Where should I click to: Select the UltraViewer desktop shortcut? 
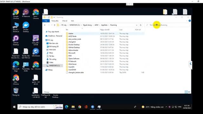coord(36,53)
